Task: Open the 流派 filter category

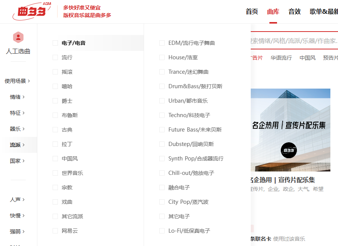Action: tap(17, 145)
